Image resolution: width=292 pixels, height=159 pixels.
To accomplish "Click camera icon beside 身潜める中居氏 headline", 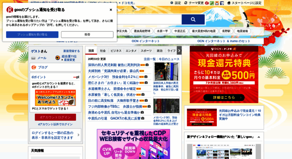I will pos(142,112).
